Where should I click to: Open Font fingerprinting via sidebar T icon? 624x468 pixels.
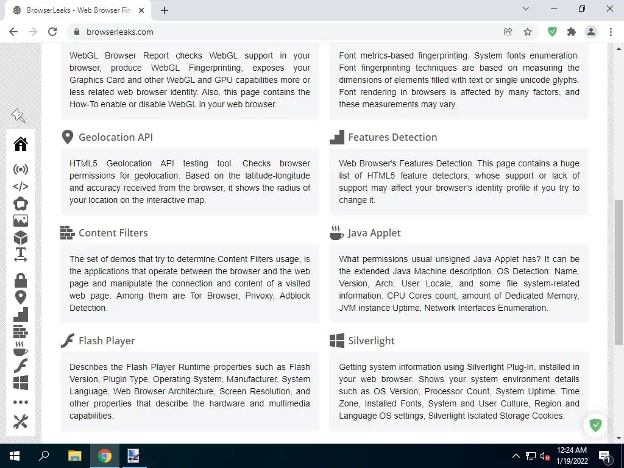tap(21, 255)
